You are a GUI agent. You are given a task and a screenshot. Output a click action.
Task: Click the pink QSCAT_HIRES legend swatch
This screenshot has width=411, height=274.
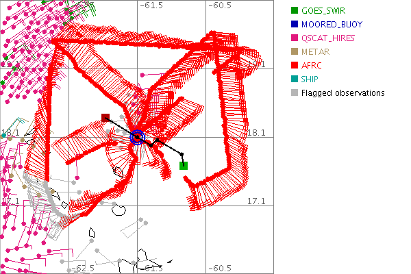[295, 38]
